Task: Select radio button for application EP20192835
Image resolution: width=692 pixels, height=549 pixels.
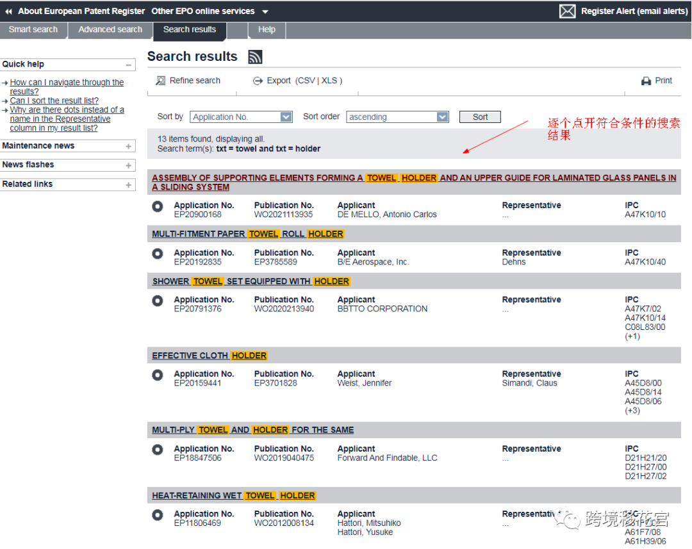Action: (x=158, y=254)
